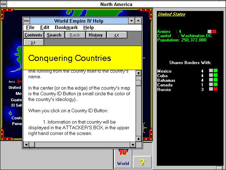Open the Help menu in Help window

(x=89, y=28)
